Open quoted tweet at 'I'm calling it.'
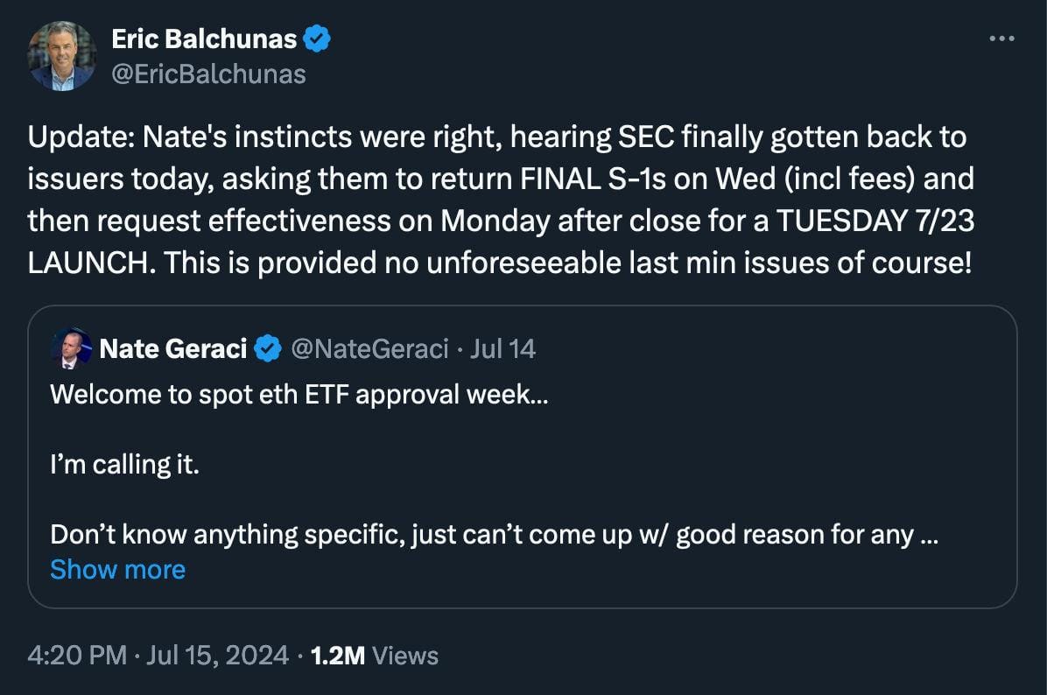 pos(125,464)
